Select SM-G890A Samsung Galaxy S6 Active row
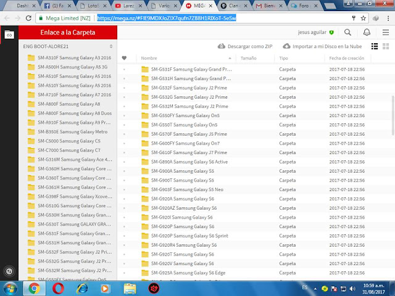The width and height of the screenshot is (395, 296). tap(254, 162)
